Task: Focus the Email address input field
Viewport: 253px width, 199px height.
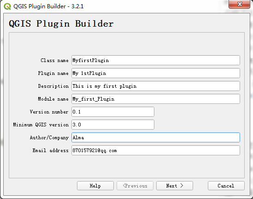Action: click(x=156, y=150)
